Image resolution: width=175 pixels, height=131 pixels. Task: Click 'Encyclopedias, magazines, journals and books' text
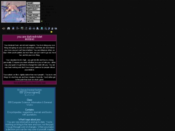pyautogui.click(x=29, y=112)
